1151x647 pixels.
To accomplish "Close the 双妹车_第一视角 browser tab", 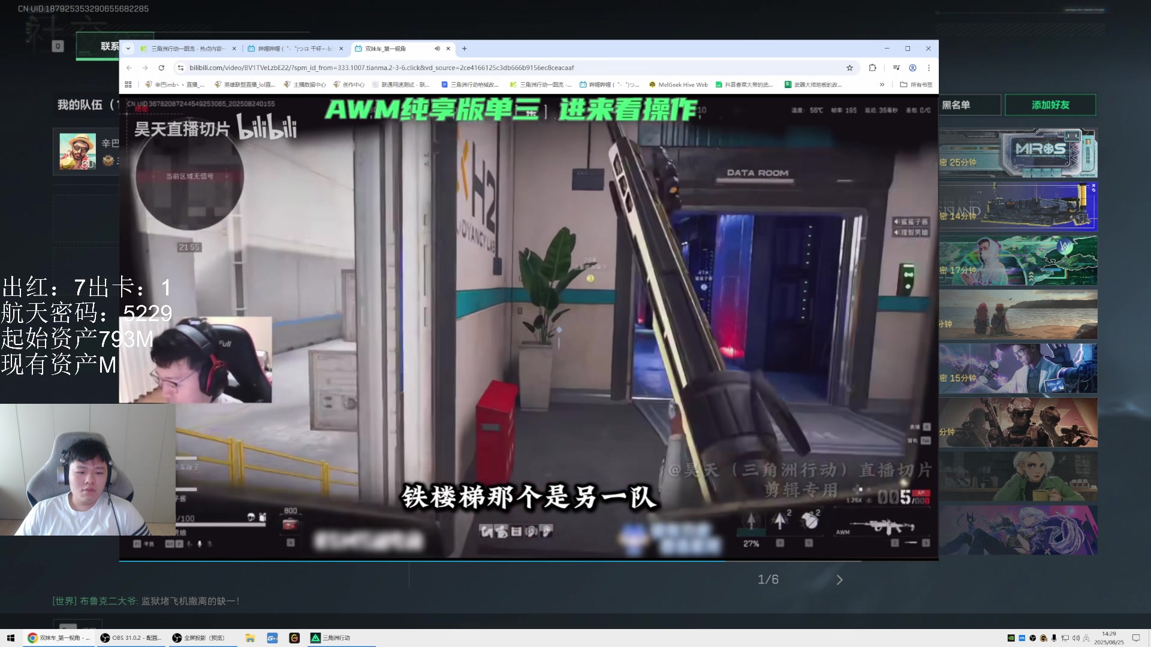I will 448,49.
